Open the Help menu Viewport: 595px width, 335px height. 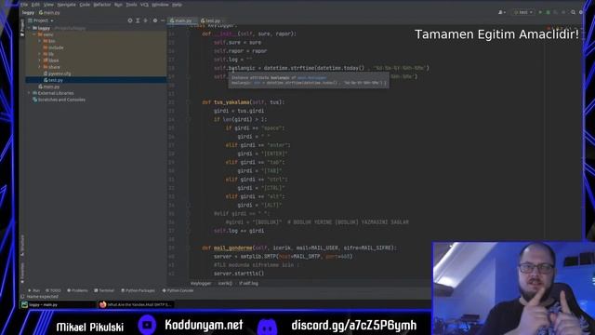(x=177, y=5)
